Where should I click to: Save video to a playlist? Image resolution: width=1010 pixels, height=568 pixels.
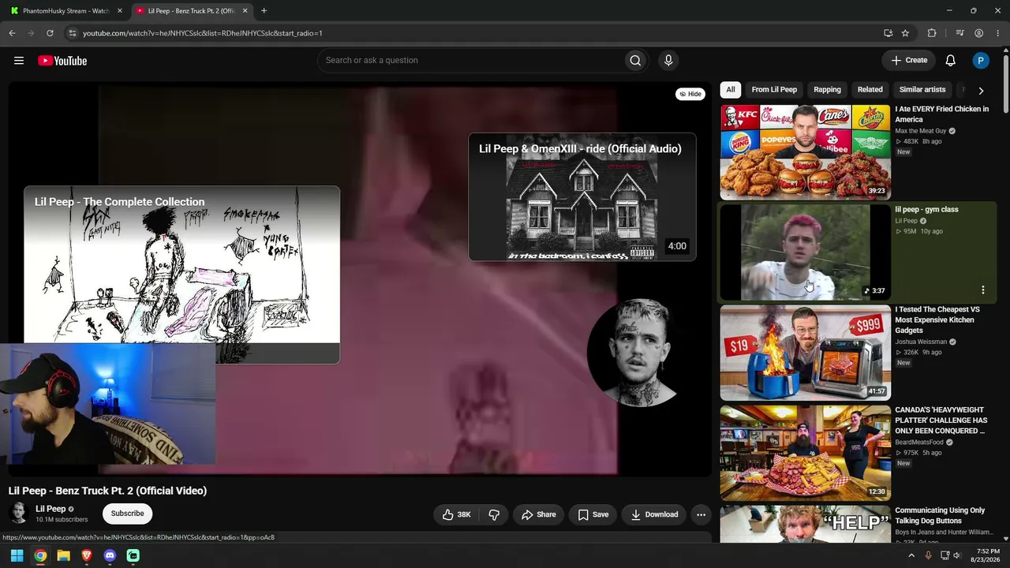pyautogui.click(x=593, y=514)
